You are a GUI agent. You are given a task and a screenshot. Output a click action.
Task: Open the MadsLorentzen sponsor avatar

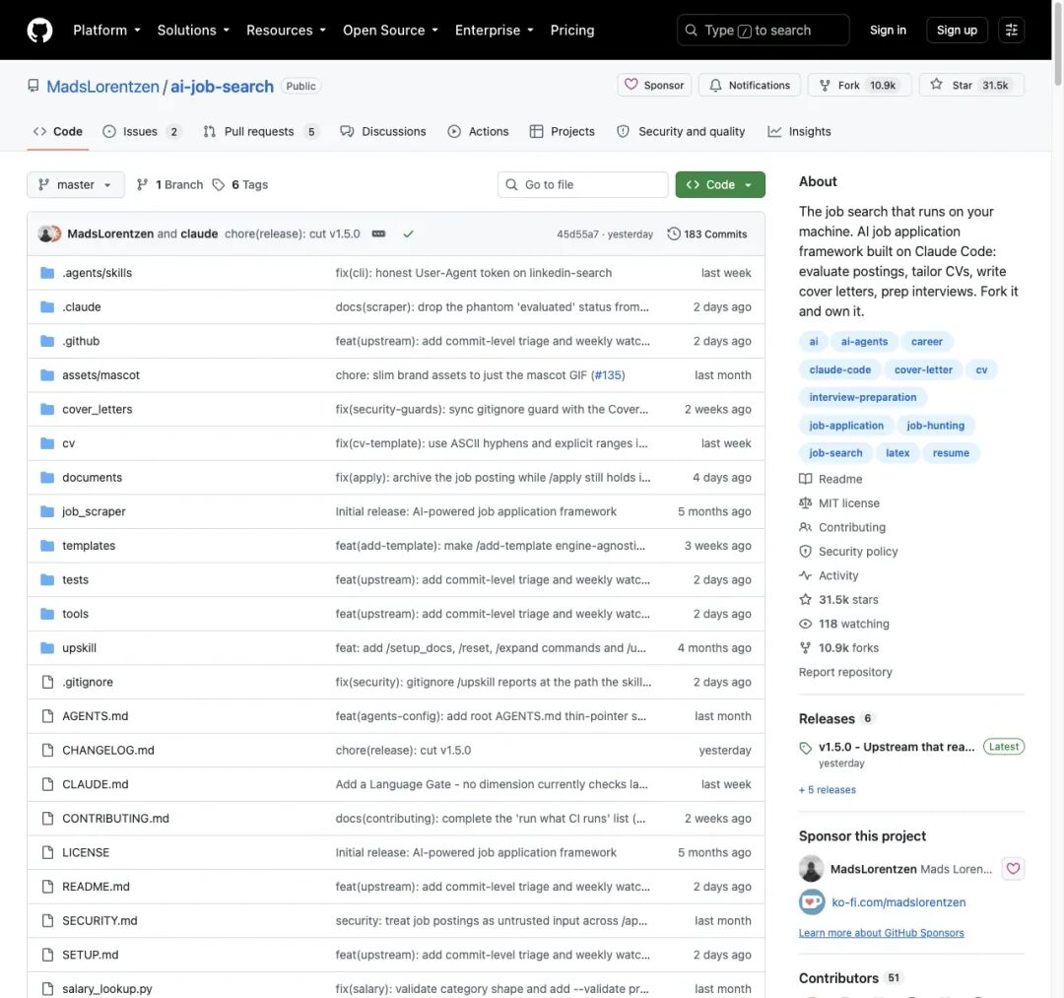click(x=812, y=868)
